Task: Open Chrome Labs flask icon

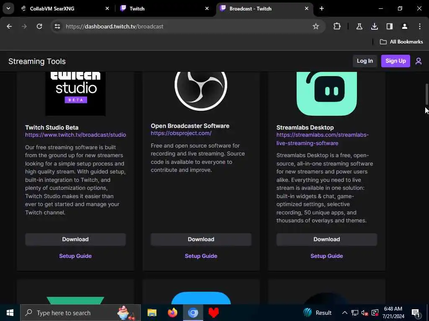Action: [359, 26]
